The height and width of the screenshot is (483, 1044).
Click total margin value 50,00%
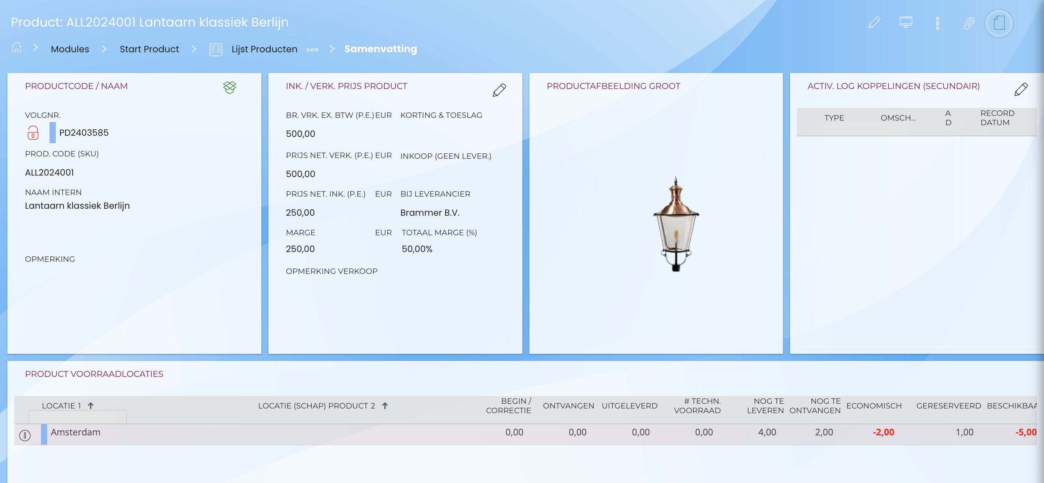(x=417, y=249)
